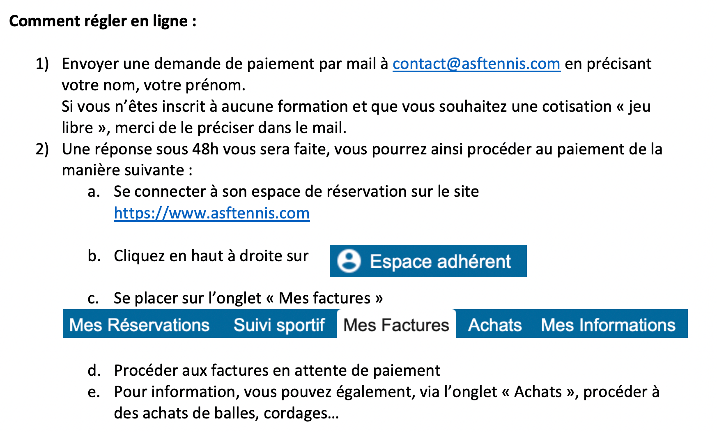Image resolution: width=717 pixels, height=432 pixels.
Task: Go to the Achats tab
Action: pos(495,325)
